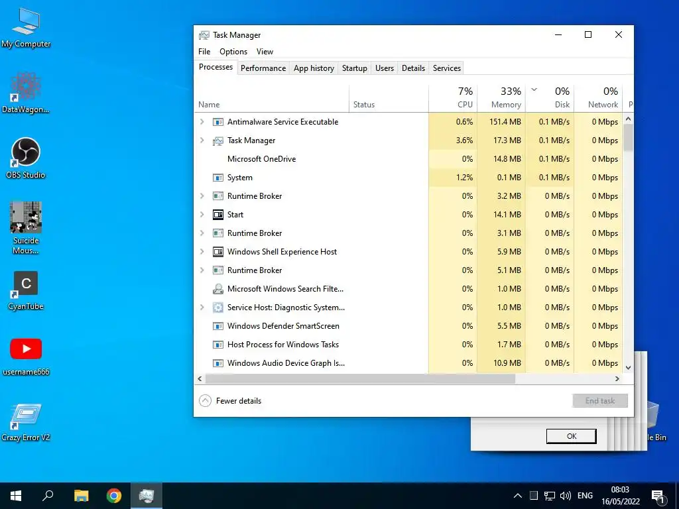Collapse view with Fewer details
679x509 pixels.
[x=230, y=401]
